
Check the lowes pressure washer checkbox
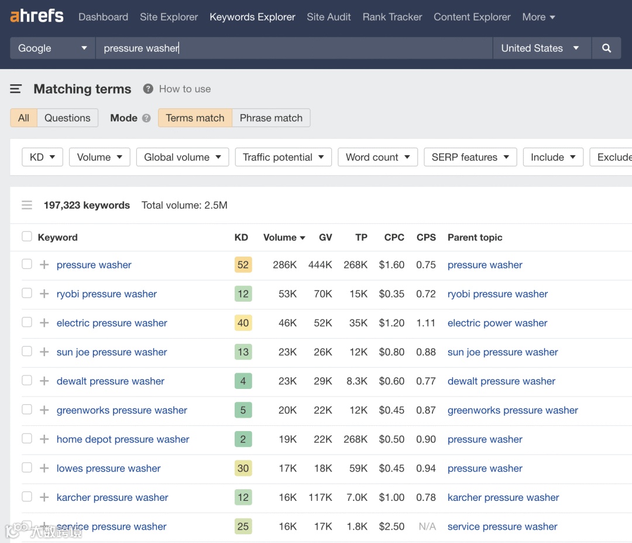click(26, 467)
